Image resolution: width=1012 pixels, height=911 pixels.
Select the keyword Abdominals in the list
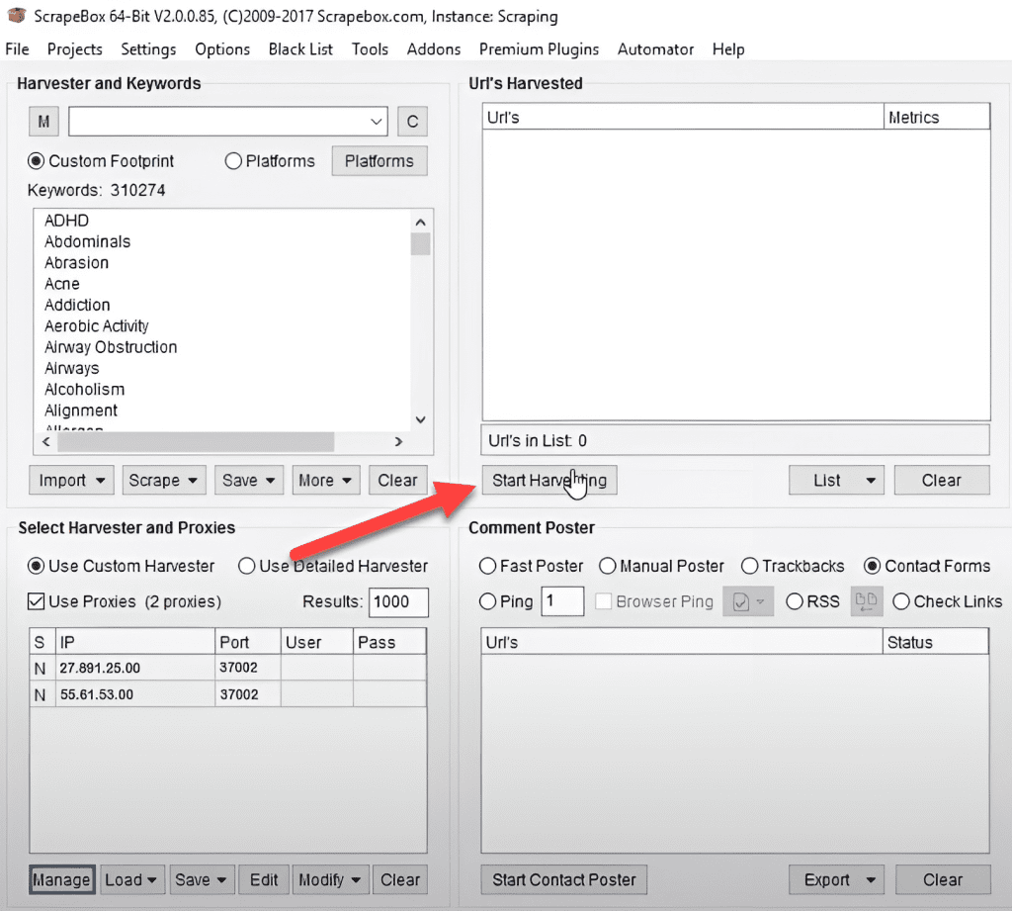point(87,241)
